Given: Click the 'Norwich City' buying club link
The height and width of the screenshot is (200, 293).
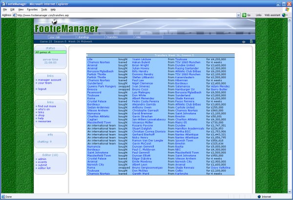Looking at the screenshot, I should click(96, 164).
